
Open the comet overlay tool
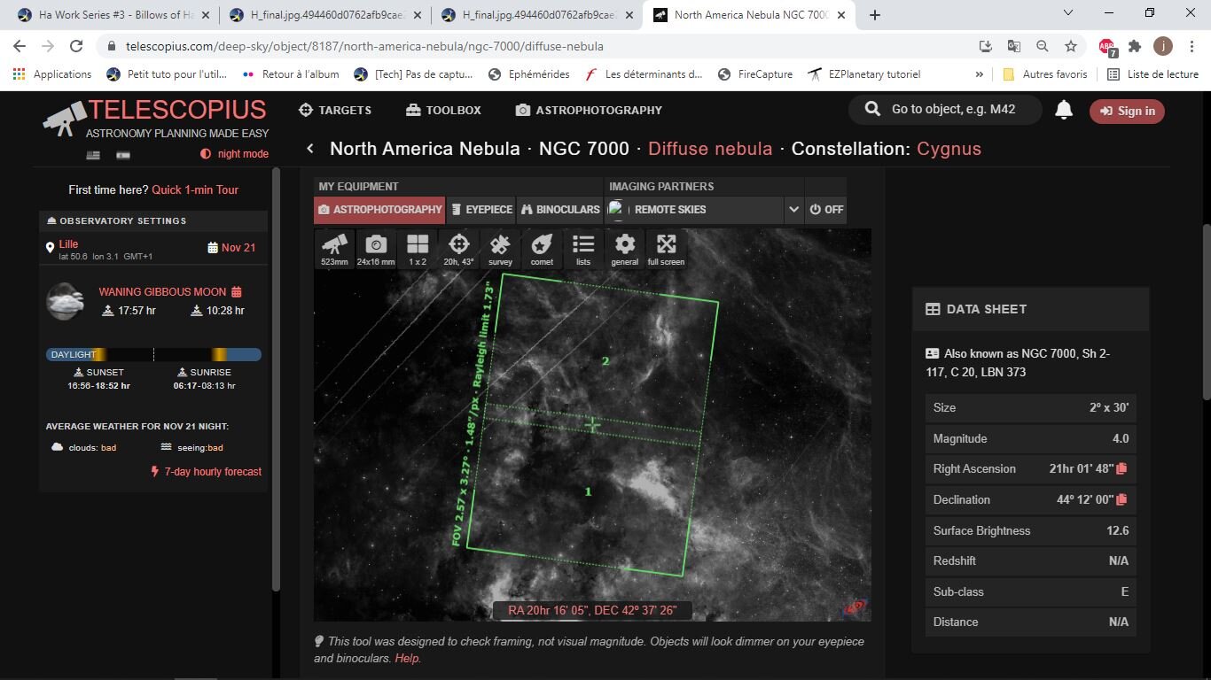[542, 249]
